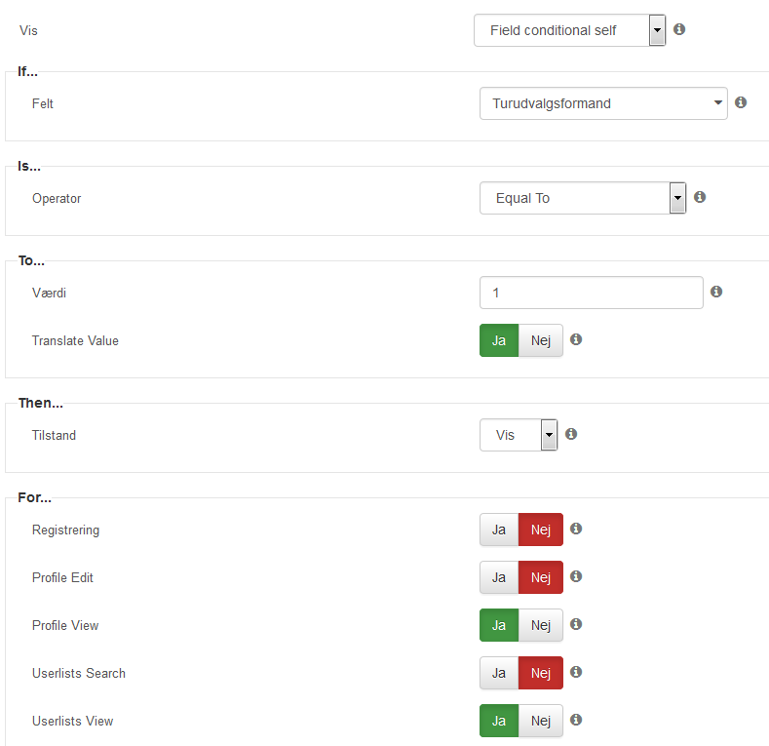
Task: Click the info icon next to Userlists Search
Action: (576, 672)
